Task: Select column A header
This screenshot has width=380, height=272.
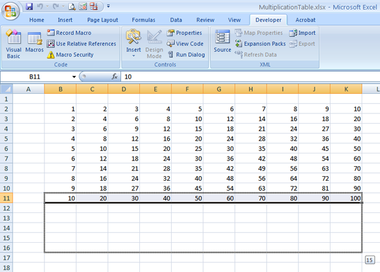Action: 28,89
